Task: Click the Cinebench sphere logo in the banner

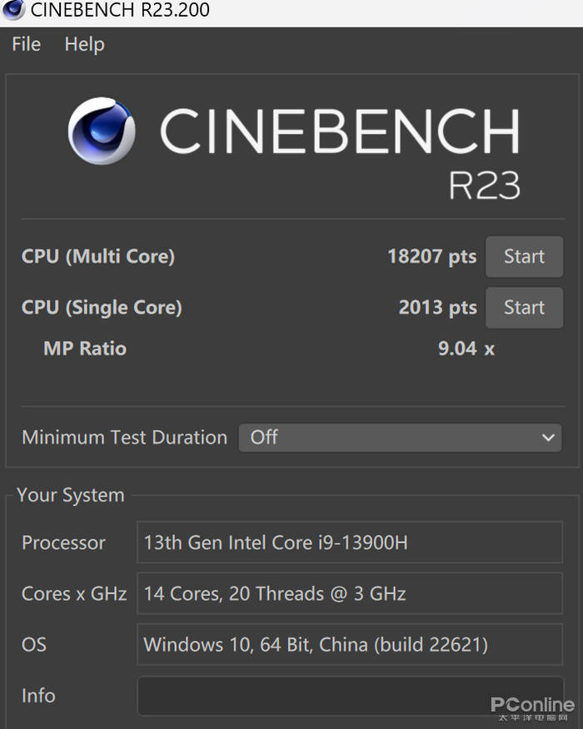Action: coord(102,131)
